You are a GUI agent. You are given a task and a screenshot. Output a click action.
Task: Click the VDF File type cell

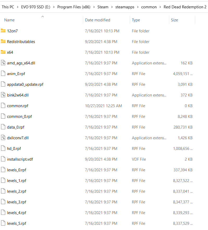[139, 159]
